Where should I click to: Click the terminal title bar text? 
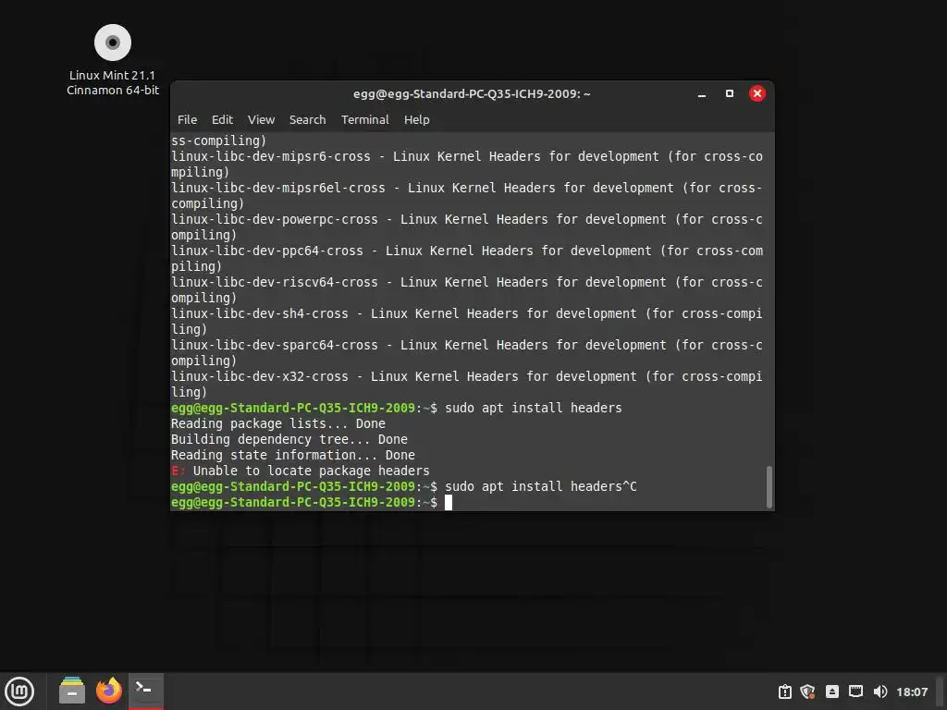[x=472, y=93]
